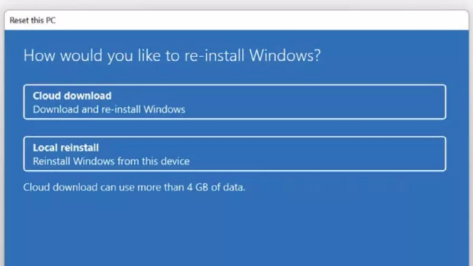473x266 pixels.
Task: Click the 4 GB data usage note
Action: [x=134, y=187]
